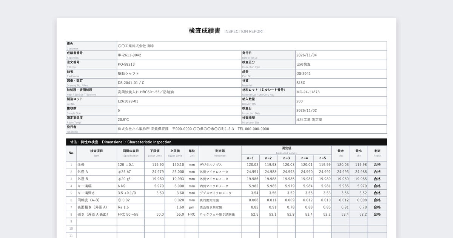The image size is (453, 238).
Task: Click the 図面の表記 Specification column header
Action: coord(131,153)
